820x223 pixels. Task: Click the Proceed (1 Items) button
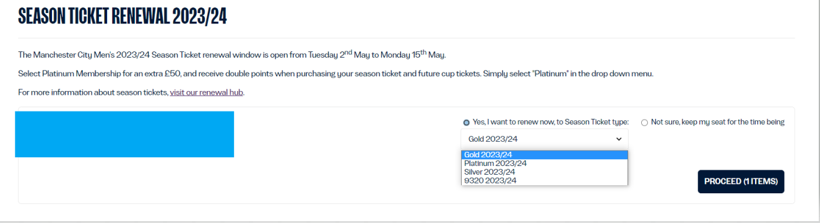(741, 181)
